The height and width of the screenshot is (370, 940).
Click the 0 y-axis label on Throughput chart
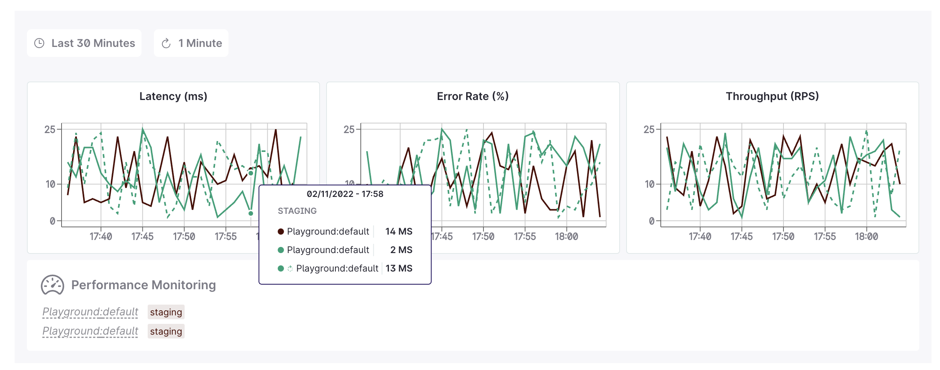click(652, 221)
